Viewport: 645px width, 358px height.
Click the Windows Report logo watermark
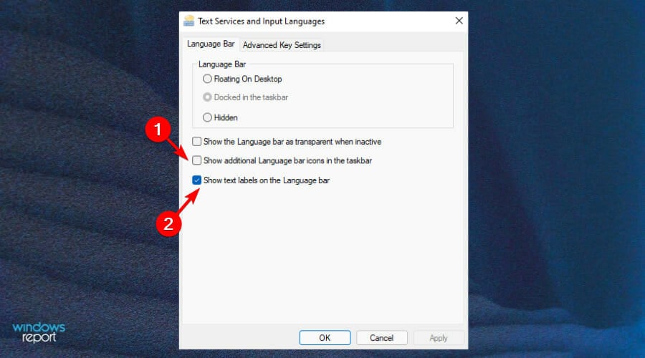click(39, 332)
